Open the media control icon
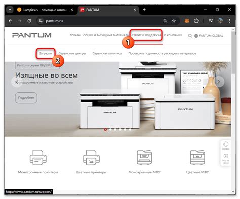Image resolution: width=240 pixels, height=199 pixels. [x=211, y=21]
